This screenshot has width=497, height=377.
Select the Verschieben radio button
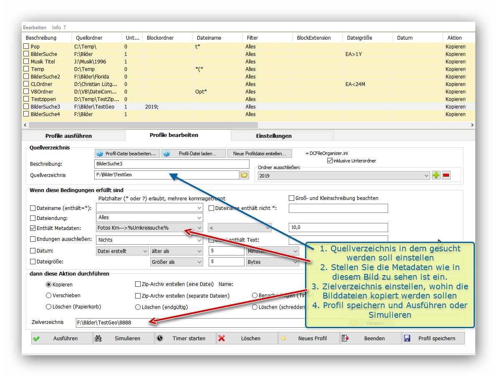point(48,296)
